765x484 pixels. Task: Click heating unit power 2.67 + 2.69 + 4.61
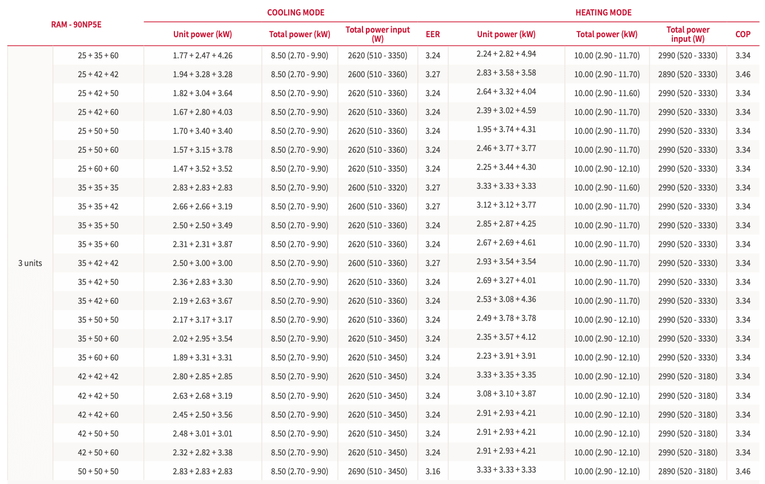pyautogui.click(x=506, y=243)
